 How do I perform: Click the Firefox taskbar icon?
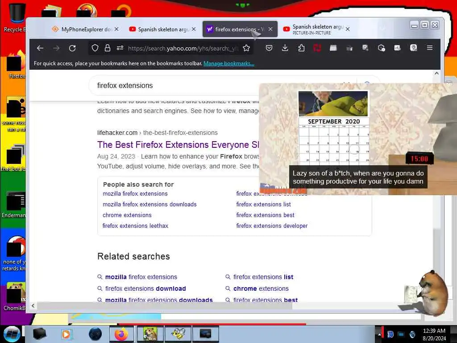[121, 334]
